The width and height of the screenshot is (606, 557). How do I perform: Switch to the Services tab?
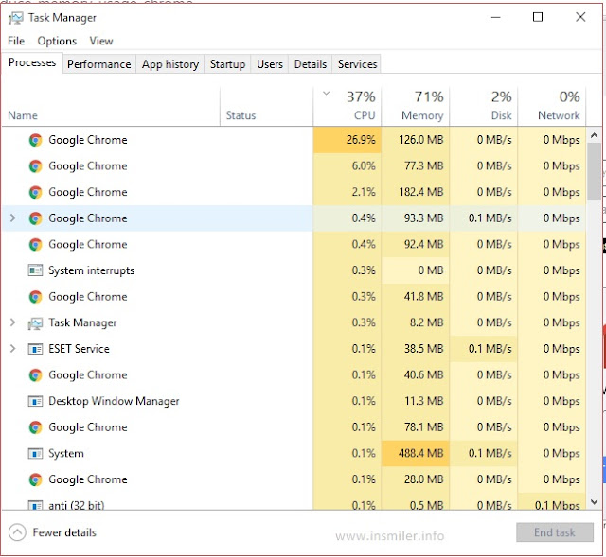pyautogui.click(x=357, y=64)
